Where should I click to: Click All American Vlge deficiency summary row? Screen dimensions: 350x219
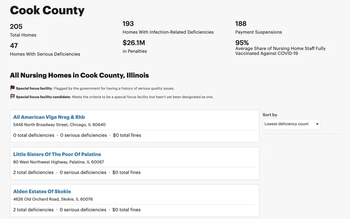coord(77,135)
